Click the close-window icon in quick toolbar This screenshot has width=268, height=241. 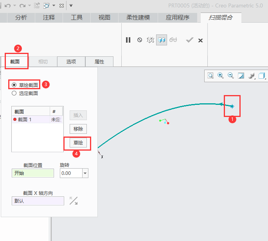[x=61, y=6]
